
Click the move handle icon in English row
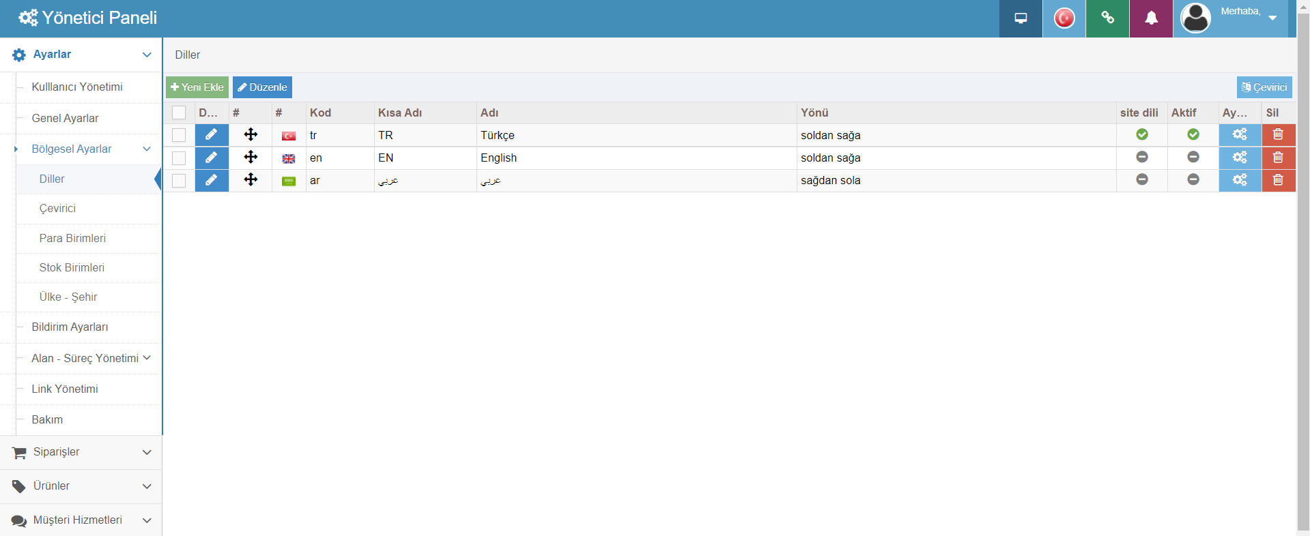tap(251, 158)
